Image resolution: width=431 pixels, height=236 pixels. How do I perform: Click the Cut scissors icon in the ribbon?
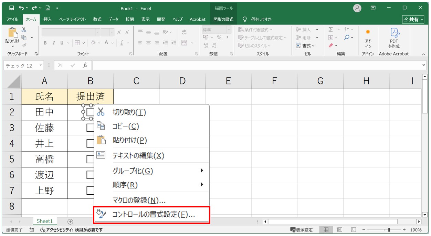tap(24, 30)
